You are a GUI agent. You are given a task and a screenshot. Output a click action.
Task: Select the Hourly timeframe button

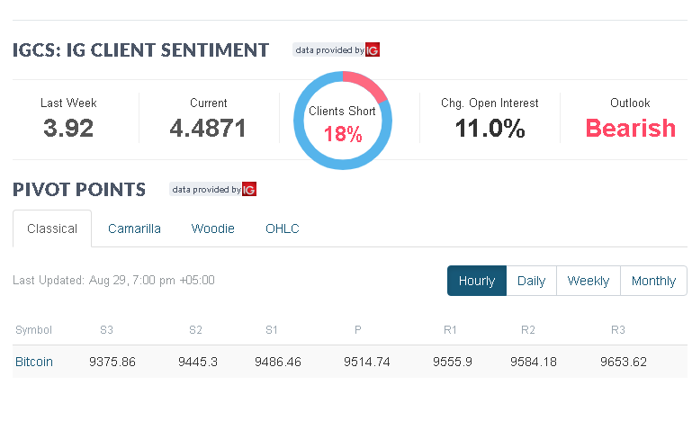point(477,281)
